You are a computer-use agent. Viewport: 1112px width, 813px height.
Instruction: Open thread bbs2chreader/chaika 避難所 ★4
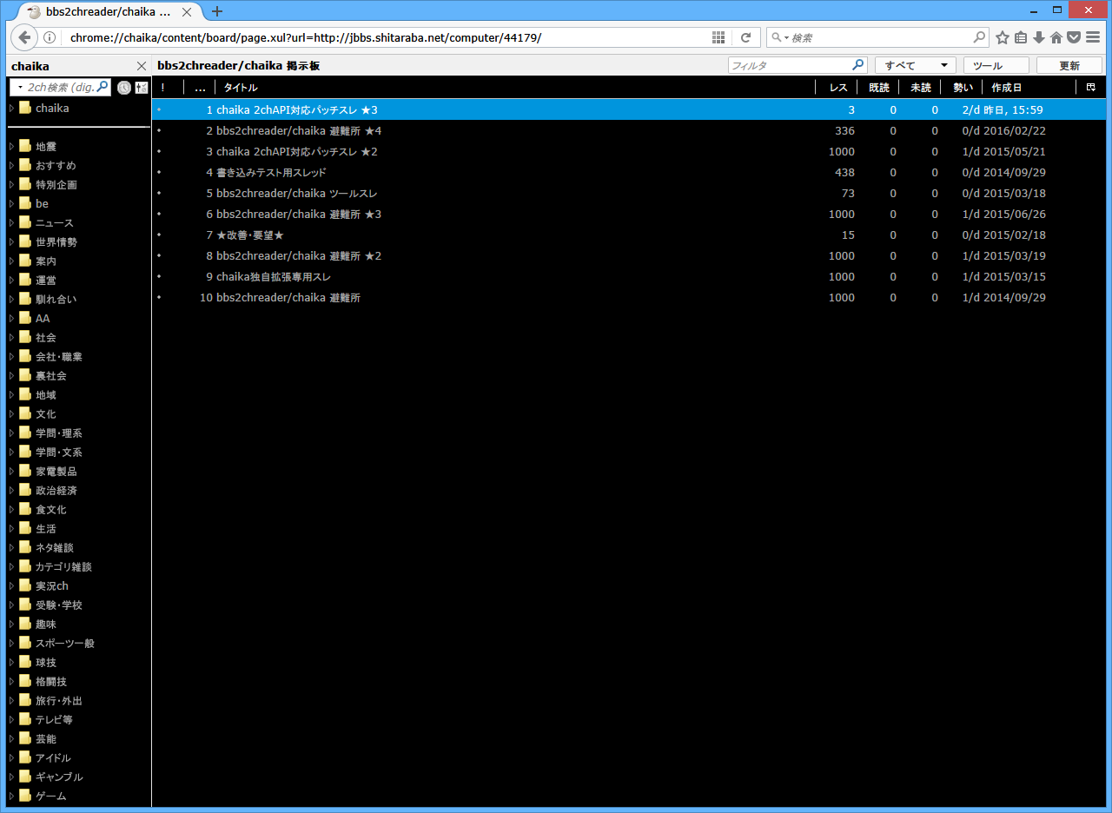[299, 130]
